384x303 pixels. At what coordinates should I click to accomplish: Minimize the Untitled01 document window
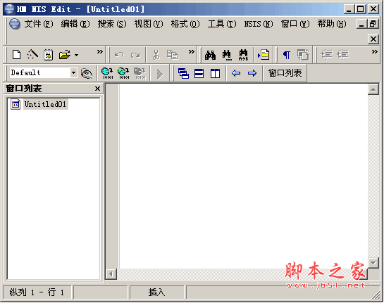(x=361, y=24)
